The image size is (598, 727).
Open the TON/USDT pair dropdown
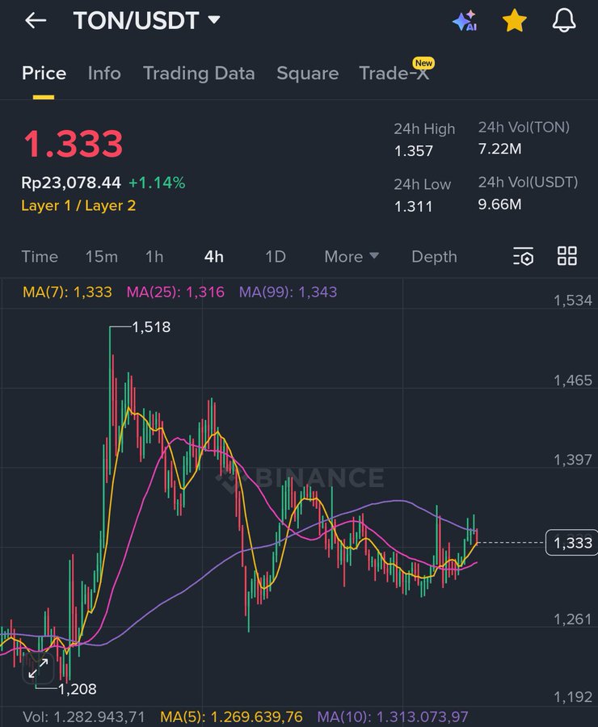[x=146, y=20]
